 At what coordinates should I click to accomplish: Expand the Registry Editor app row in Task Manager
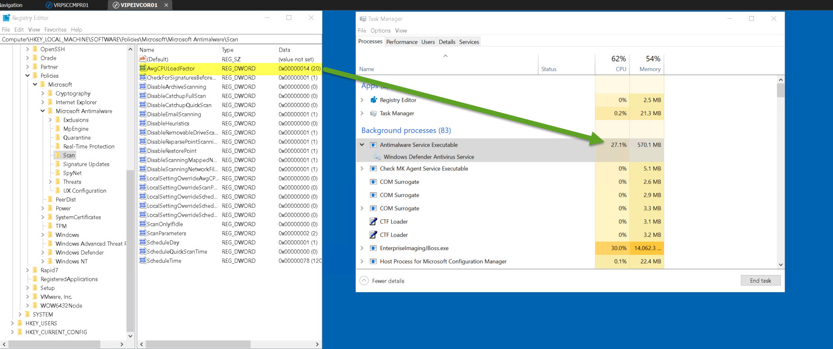point(362,100)
